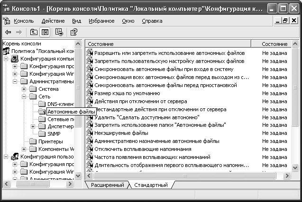302x202 pixels.
Task: Click policy icon of Действия при отключении от сервера
Action: [90, 101]
